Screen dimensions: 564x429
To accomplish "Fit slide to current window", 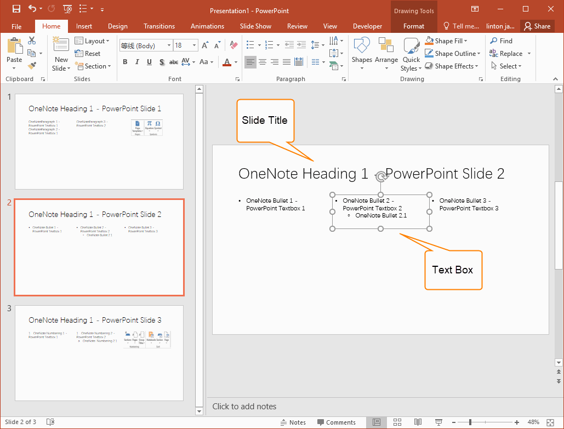I will click(x=550, y=422).
